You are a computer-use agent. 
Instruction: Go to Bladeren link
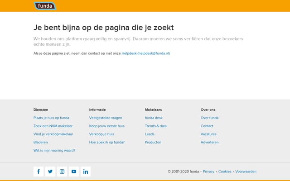point(40,142)
